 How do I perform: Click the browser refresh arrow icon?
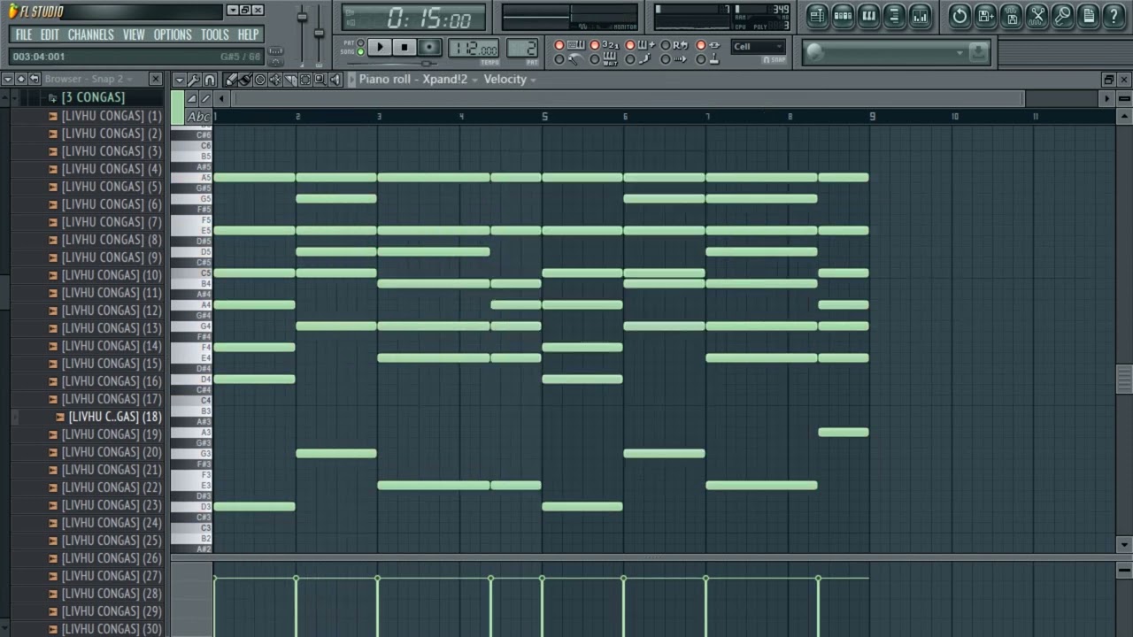(35, 79)
